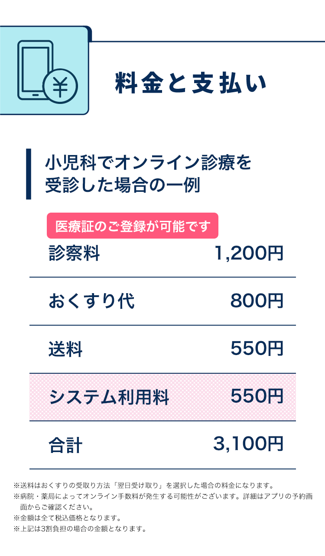Select the 合計 row label

[x=65, y=445]
